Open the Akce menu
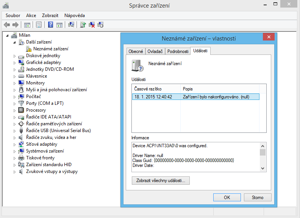This screenshot has width=300, height=218. pyautogui.click(x=31, y=16)
